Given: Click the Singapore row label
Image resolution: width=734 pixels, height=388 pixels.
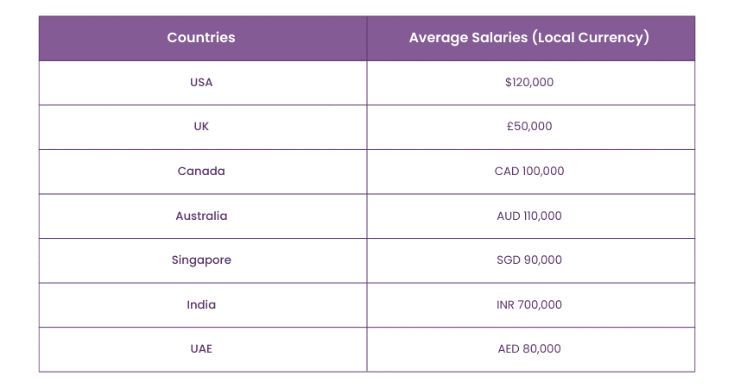Looking at the screenshot, I should (x=201, y=260).
